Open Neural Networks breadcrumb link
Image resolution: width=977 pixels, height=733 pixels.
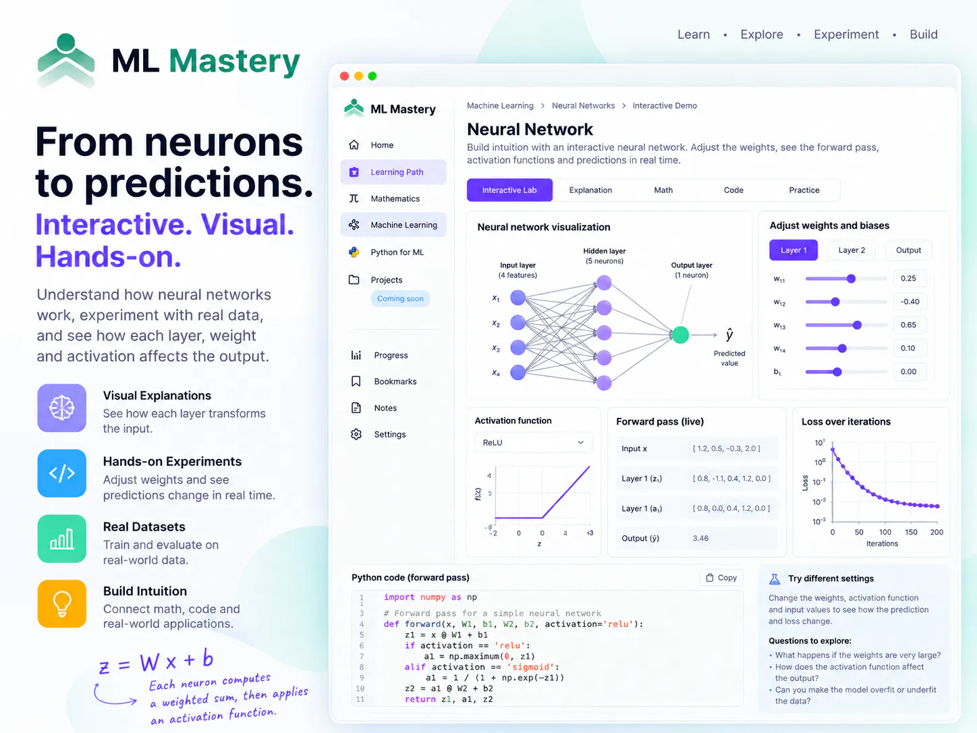(583, 106)
